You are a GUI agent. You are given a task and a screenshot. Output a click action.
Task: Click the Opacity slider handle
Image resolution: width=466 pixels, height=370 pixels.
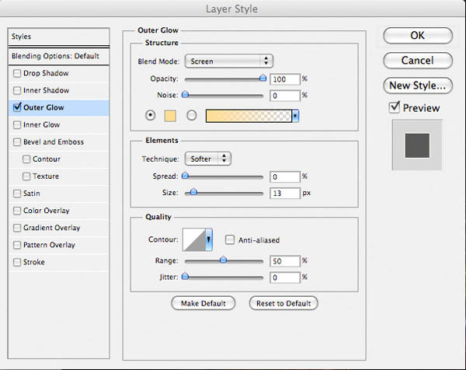tap(263, 79)
